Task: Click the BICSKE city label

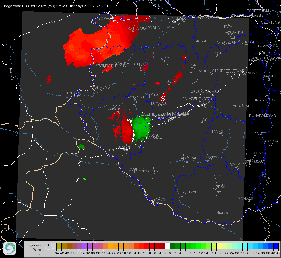Action: pos(249,42)
